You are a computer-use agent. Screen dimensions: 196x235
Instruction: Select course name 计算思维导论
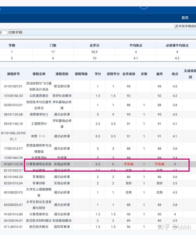click(x=39, y=214)
